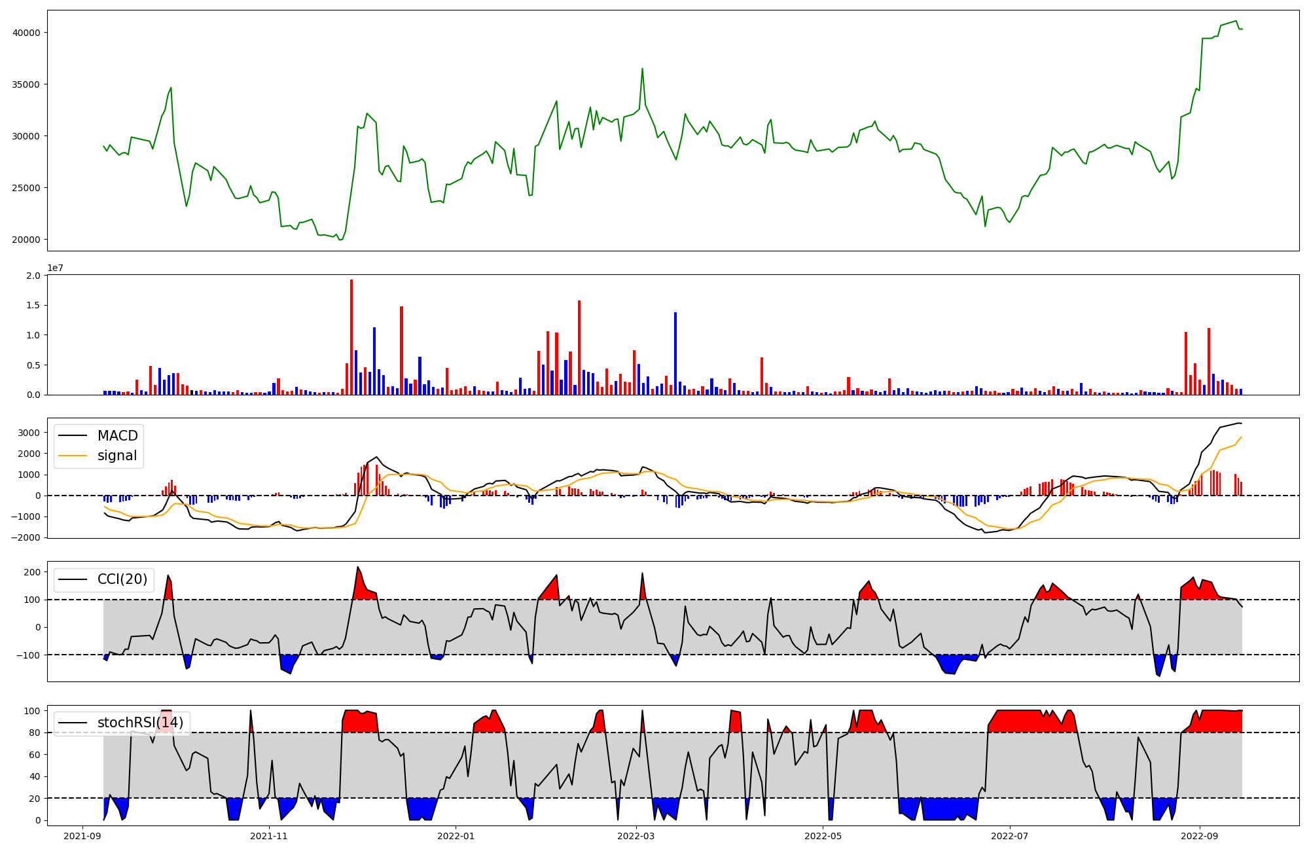Click the tallest blue volume bar
Viewport: 1309px width, 851px height.
pyautogui.click(x=675, y=353)
